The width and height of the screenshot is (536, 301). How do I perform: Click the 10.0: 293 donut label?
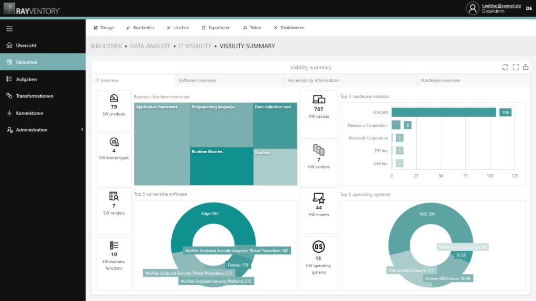pyautogui.click(x=427, y=214)
